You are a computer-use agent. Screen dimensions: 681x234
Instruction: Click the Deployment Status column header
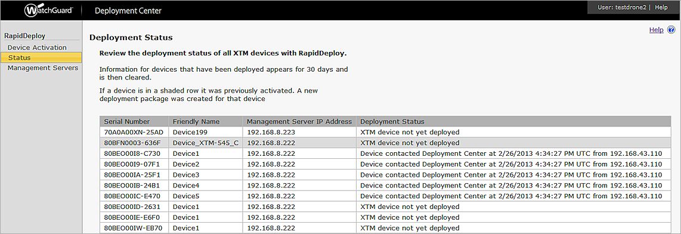point(513,121)
